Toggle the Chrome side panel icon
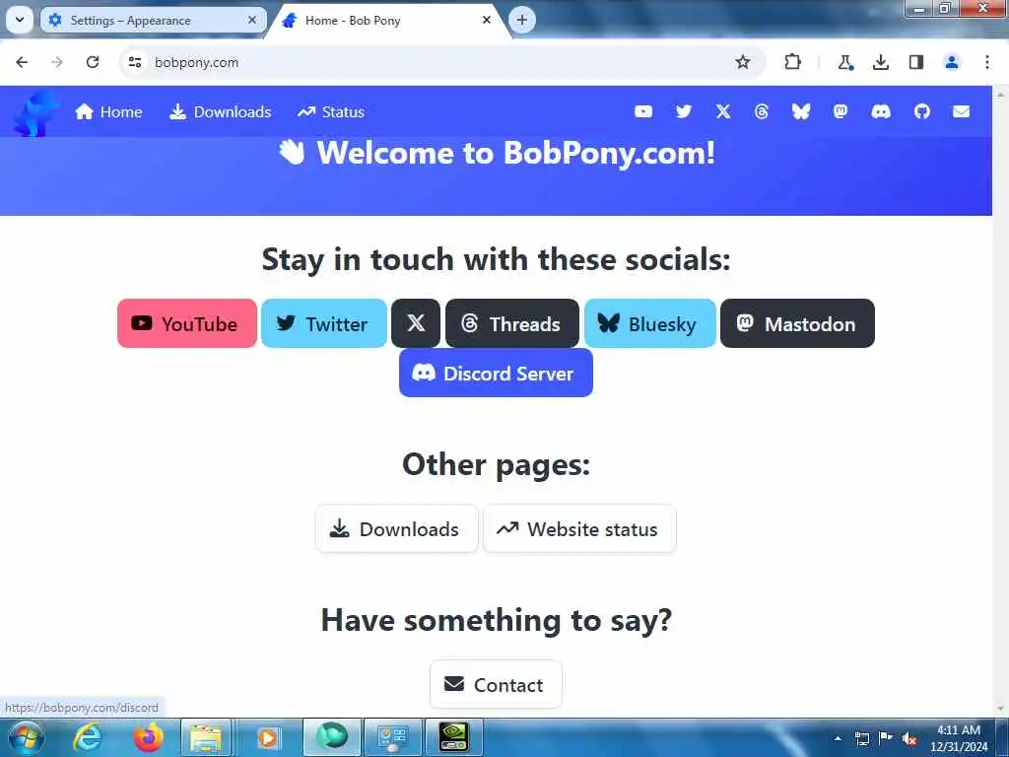The width and height of the screenshot is (1009, 757). click(915, 62)
